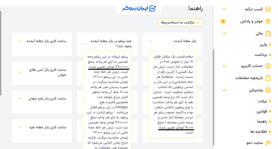Click the حساب کاربری user icon
278x149 pixels.
268,66
